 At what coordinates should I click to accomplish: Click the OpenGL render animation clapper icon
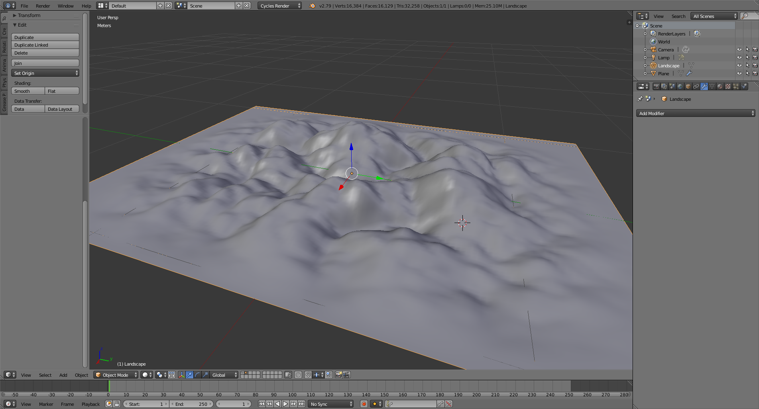click(x=346, y=375)
